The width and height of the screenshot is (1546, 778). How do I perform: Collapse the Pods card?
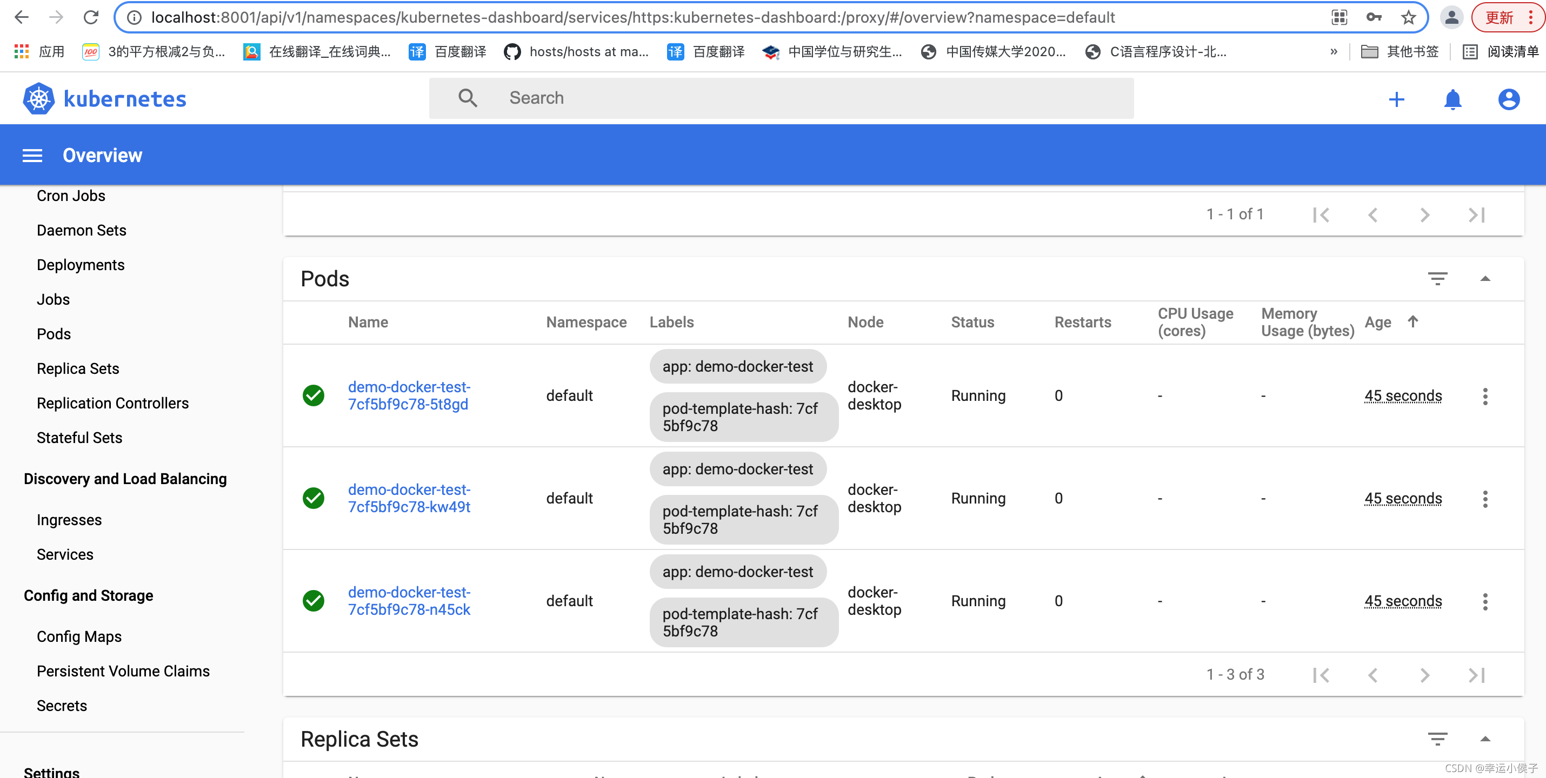[1485, 278]
